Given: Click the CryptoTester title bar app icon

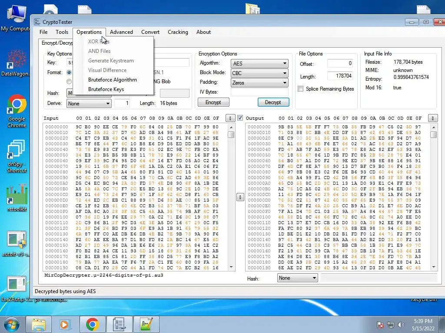Looking at the screenshot, I should pos(37,22).
